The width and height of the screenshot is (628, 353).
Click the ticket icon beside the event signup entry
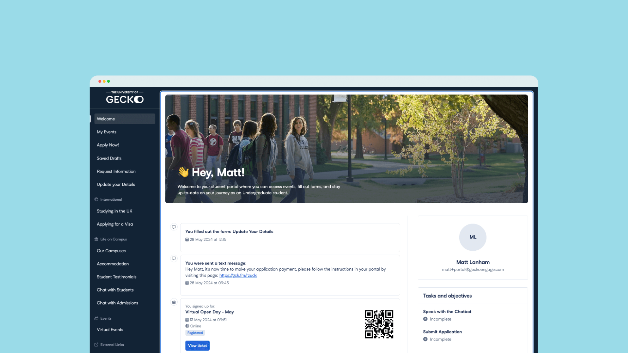click(x=174, y=302)
